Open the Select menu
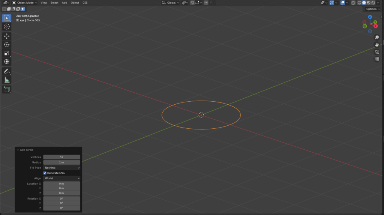The height and width of the screenshot is (215, 384). pyautogui.click(x=54, y=3)
